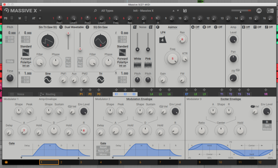Toggle the Vel switch on Modulator 1
This screenshot has height=168, width=278.
tap(69, 106)
